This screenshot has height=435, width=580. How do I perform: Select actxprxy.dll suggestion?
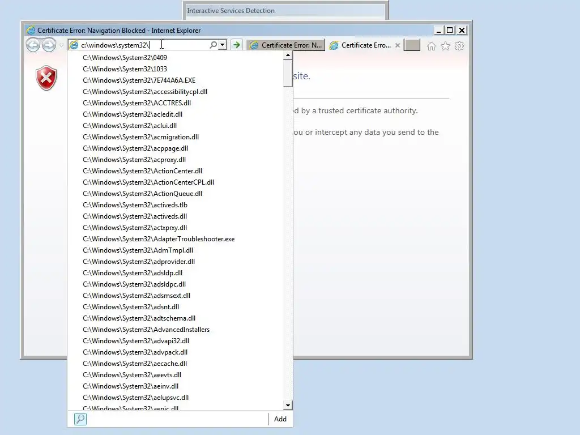click(x=175, y=228)
